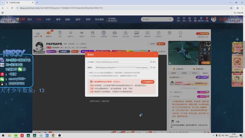The height and width of the screenshot is (138, 245).
Task: Close the ad video in the sidebar
Action: click(209, 43)
